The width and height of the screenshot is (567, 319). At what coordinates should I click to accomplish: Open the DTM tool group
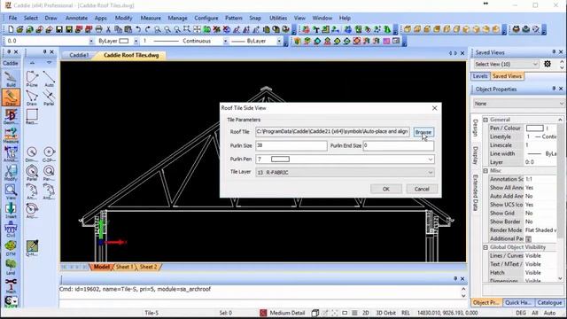11,248
